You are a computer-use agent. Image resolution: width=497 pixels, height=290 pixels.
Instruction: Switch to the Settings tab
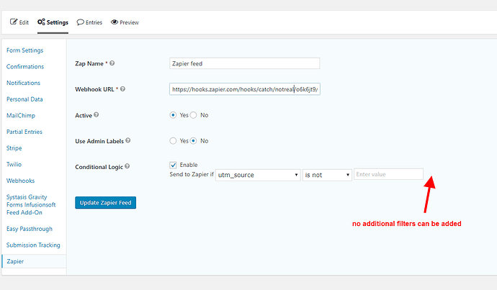(x=53, y=22)
